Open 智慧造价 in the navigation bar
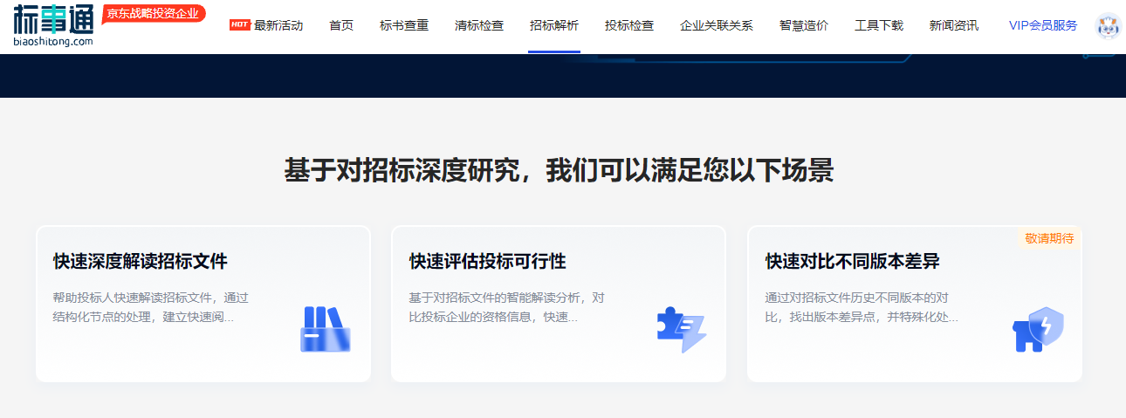 pos(804,25)
